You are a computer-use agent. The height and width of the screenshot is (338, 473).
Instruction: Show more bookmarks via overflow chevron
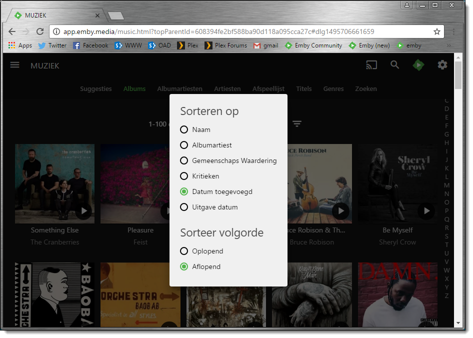point(448,45)
